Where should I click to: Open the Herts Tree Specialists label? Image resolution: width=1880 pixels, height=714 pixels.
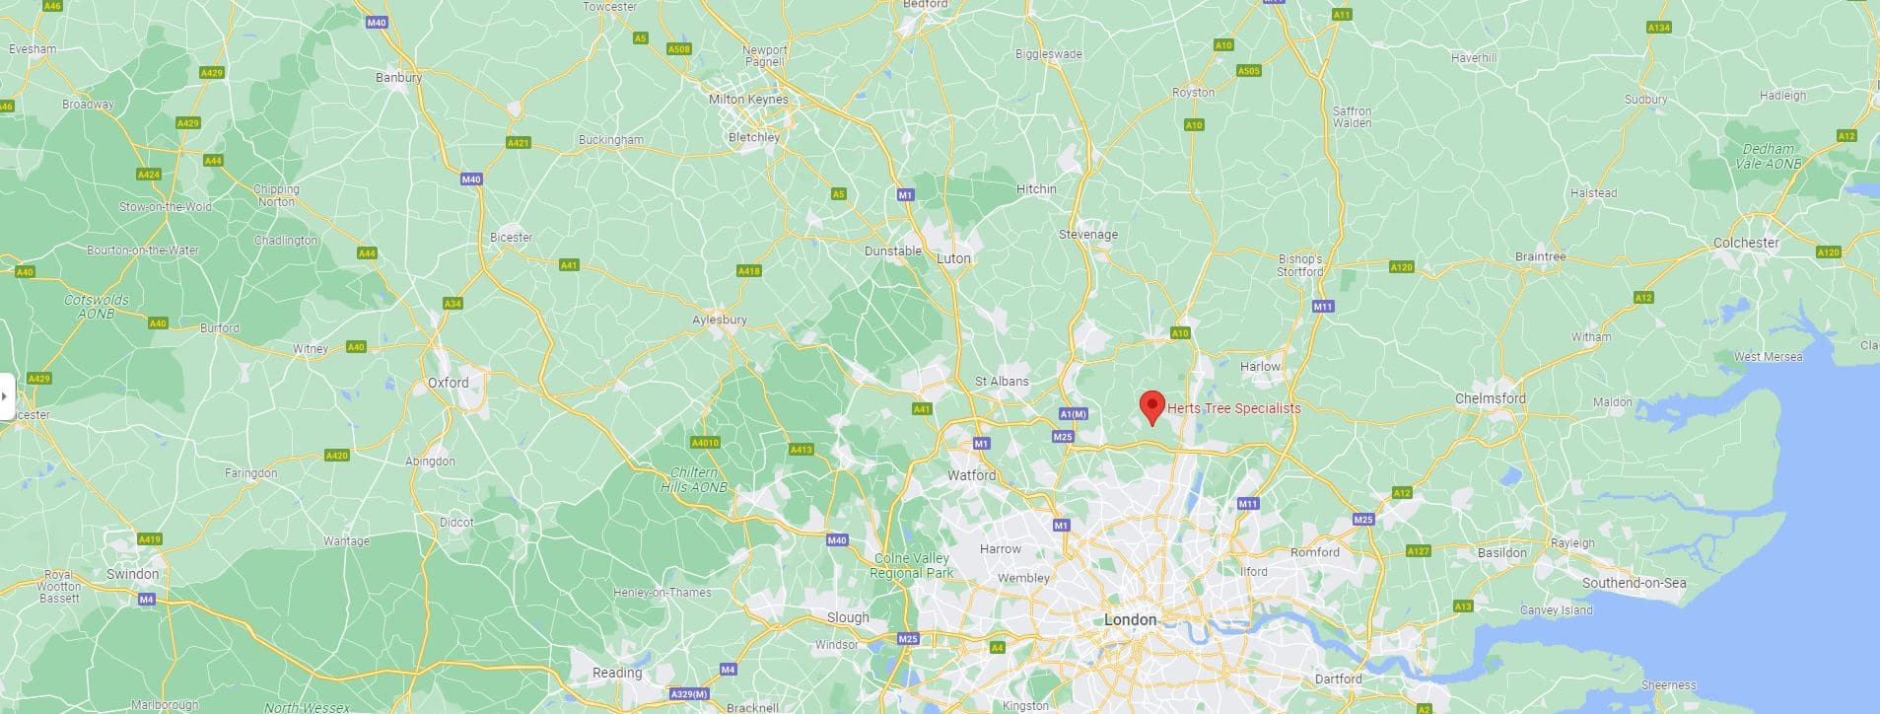click(x=1233, y=408)
